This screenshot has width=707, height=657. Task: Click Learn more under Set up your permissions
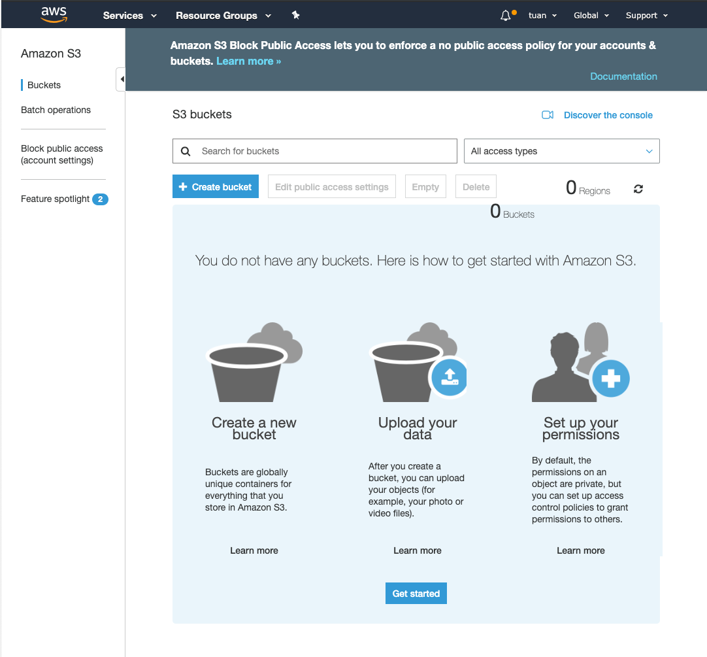[x=581, y=550]
